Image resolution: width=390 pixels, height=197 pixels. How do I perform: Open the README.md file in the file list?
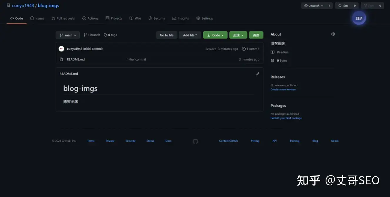click(76, 59)
